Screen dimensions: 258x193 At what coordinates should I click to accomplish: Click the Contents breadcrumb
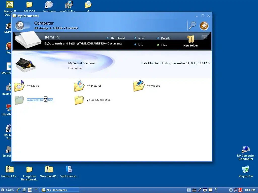pos(72,28)
